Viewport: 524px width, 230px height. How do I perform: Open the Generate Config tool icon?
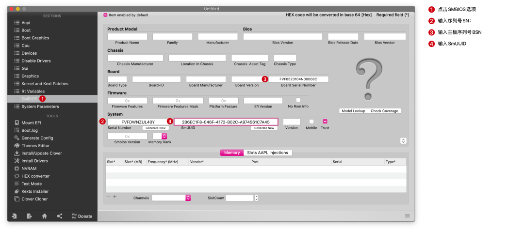coord(16,138)
